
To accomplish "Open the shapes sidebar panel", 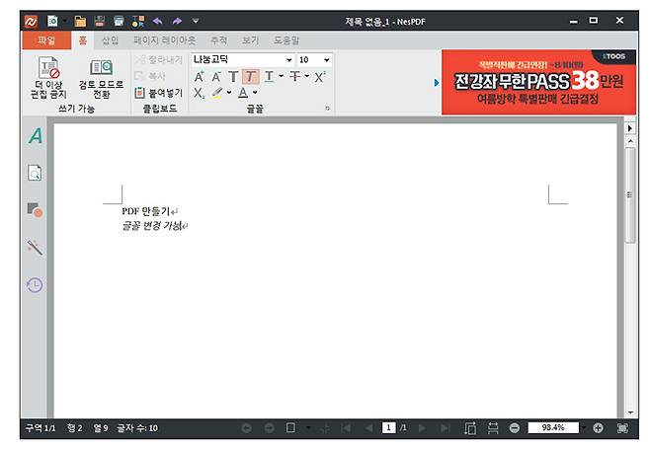I will coord(35,209).
